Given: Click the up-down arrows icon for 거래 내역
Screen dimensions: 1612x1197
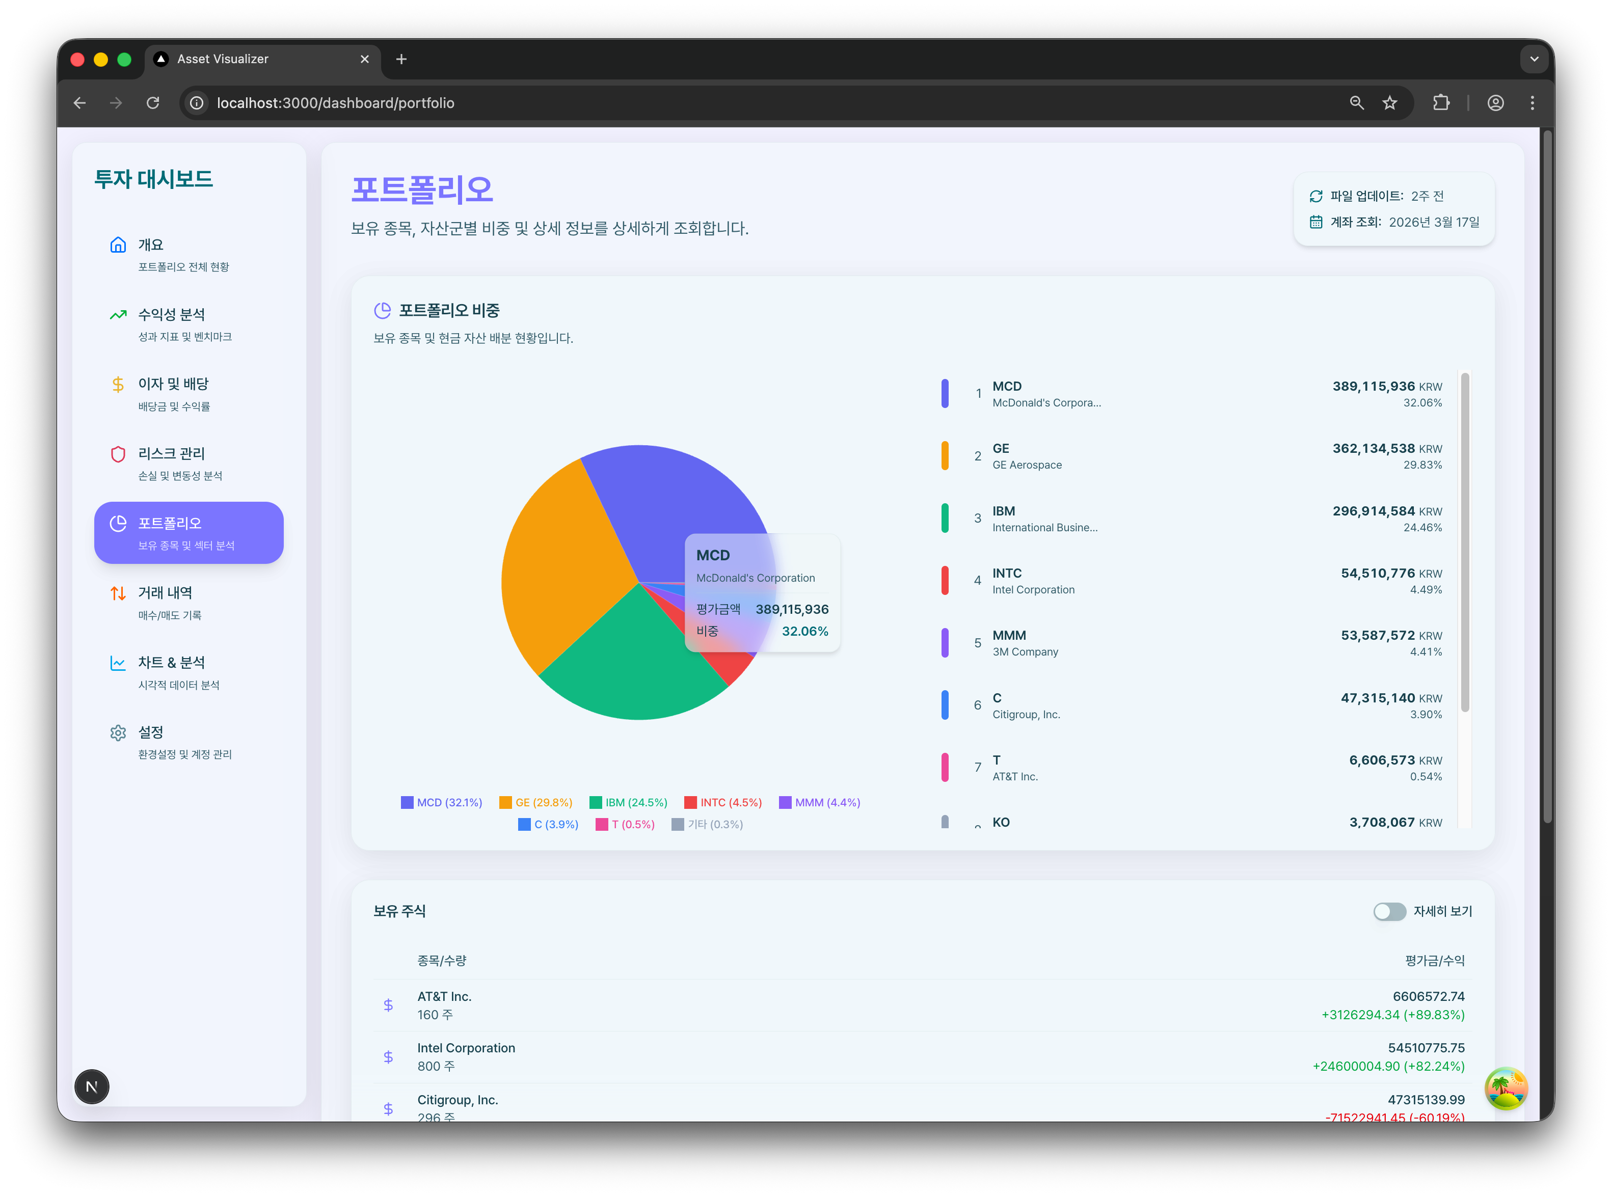Looking at the screenshot, I should (x=117, y=593).
